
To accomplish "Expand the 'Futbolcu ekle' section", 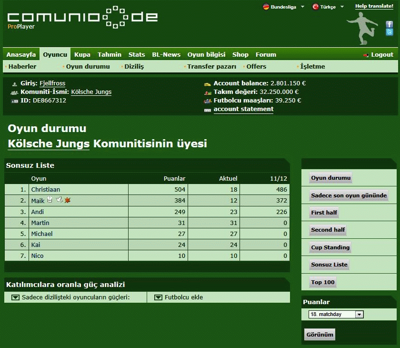I will point(158,297).
